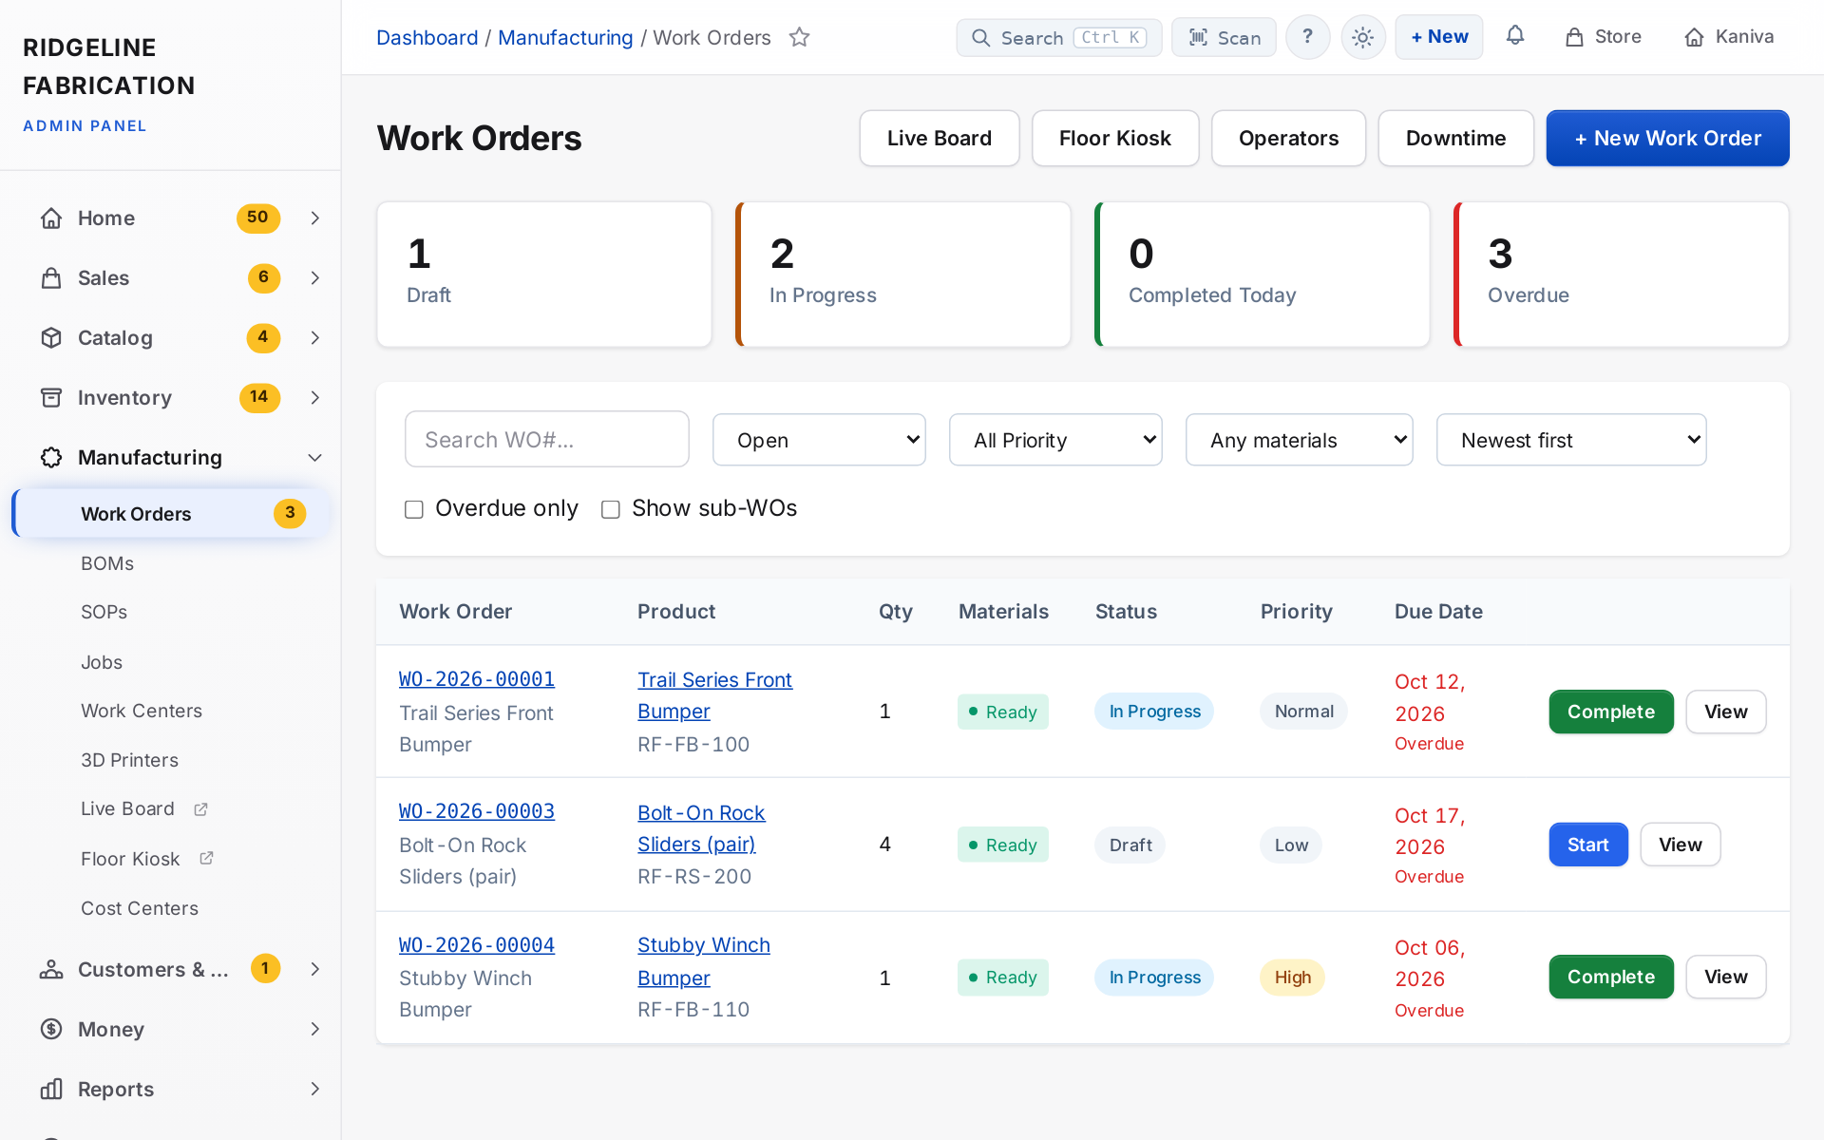Click the Manufacturing gear icon in sidebar
The image size is (1824, 1140).
[51, 457]
